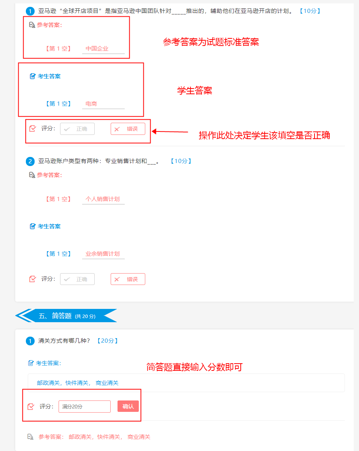The height and width of the screenshot is (451, 359).
Task: Confirm the short-answer score with 确认
Action: [x=128, y=406]
